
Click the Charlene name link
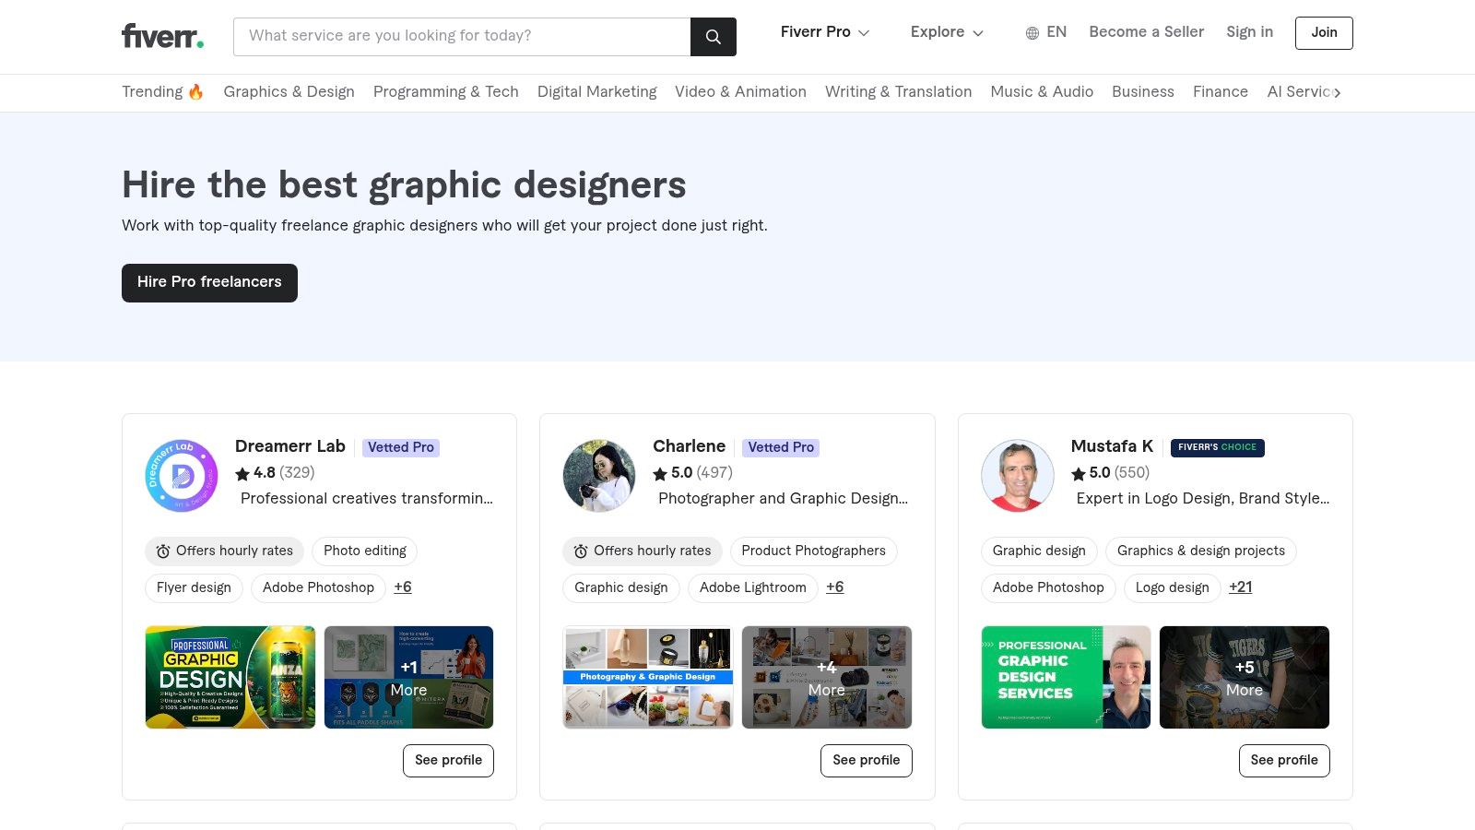coord(690,446)
